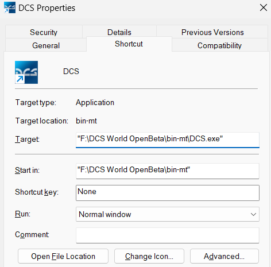
Task: Click the DCS Properties title bar text
Action: (x=47, y=8)
